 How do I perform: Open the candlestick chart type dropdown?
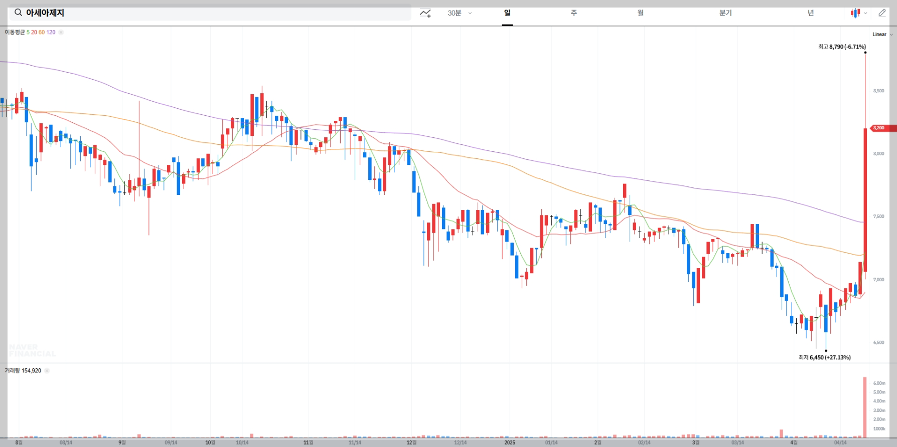click(859, 13)
